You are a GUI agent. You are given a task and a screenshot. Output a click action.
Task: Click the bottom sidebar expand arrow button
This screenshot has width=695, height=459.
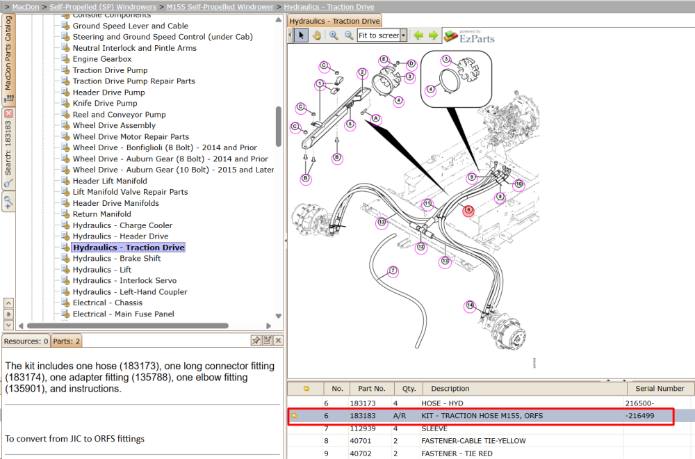pyautogui.click(x=8, y=325)
